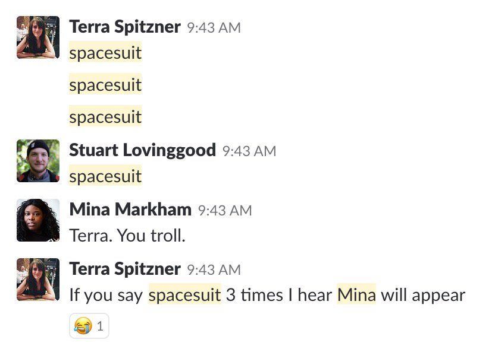Click the timestamp on Terra's topmost message
The width and height of the screenshot is (495, 349).
click(214, 28)
